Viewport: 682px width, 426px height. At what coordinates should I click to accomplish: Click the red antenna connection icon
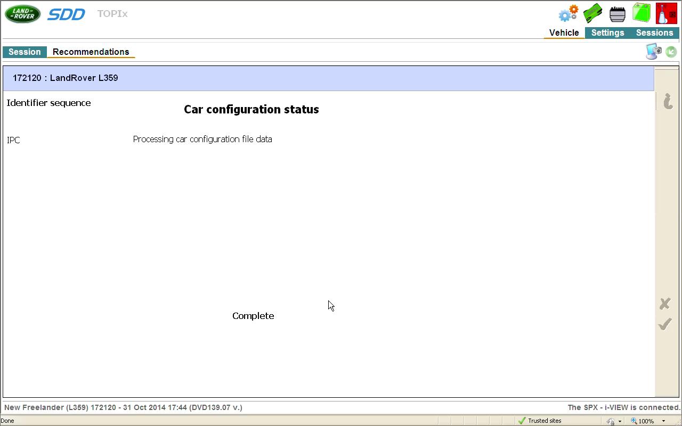[x=666, y=13]
